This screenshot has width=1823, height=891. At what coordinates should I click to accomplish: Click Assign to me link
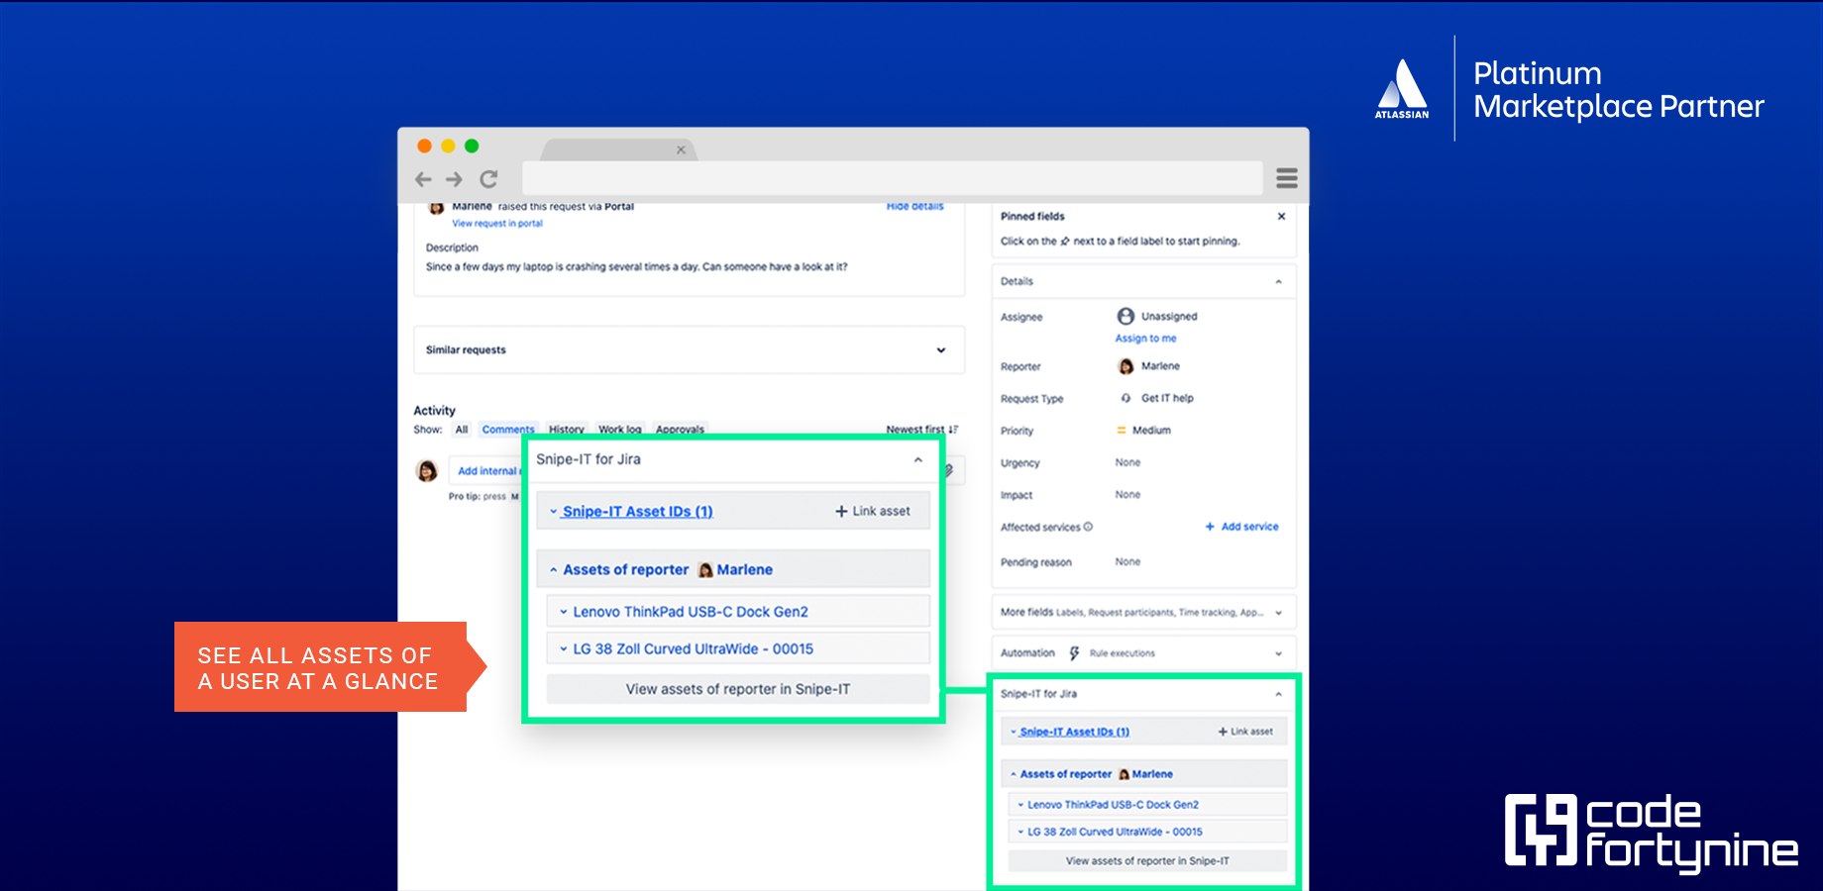(1145, 339)
